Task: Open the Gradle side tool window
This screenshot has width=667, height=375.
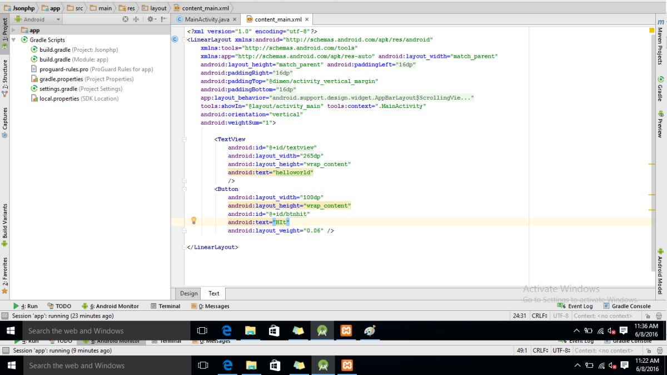Action: (660, 89)
